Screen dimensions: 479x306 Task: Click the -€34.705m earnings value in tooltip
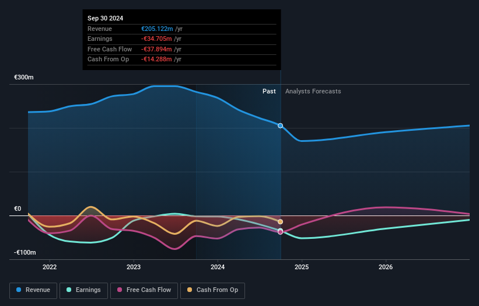coord(156,39)
